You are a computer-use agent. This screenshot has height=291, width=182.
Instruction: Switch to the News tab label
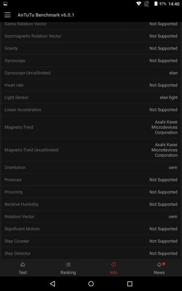[159, 272]
